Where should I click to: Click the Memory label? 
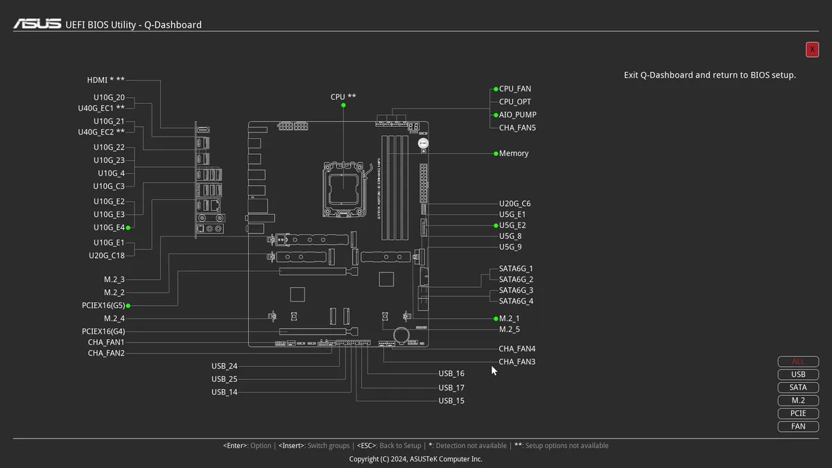click(x=514, y=153)
